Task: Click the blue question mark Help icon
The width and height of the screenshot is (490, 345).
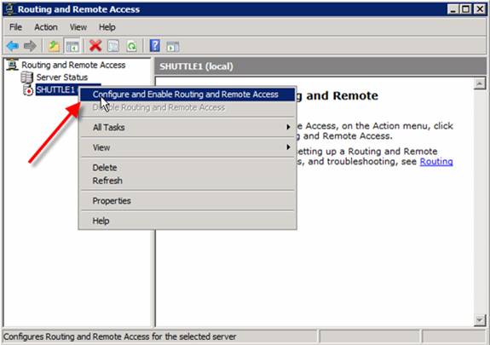Action: pyautogui.click(x=155, y=46)
